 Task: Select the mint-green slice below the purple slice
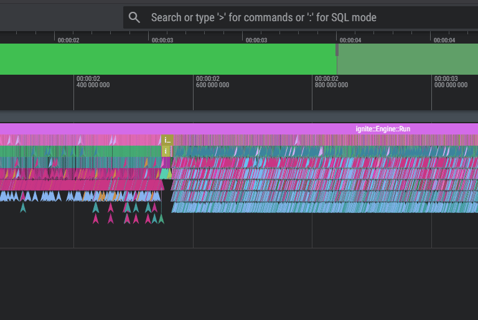tap(166, 173)
